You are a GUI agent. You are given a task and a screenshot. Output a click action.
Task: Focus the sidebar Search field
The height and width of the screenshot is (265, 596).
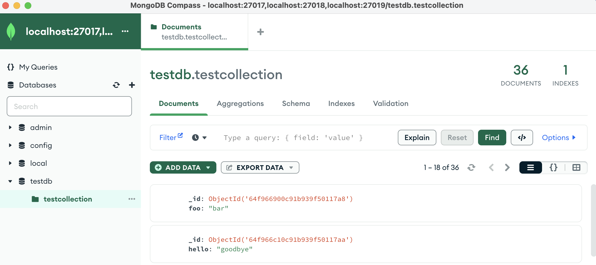click(x=69, y=106)
